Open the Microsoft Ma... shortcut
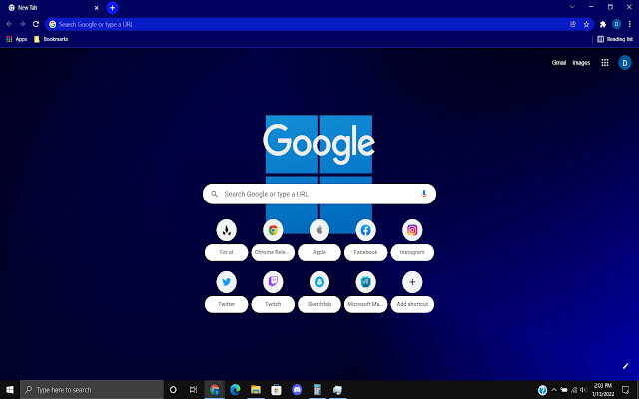 (x=366, y=292)
